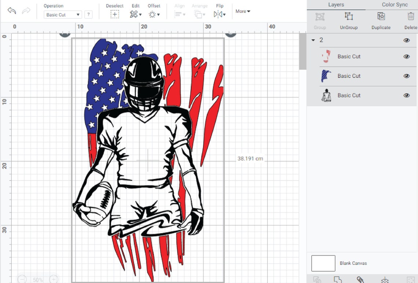
Task: Select the Layers tab
Action: (x=336, y=4)
